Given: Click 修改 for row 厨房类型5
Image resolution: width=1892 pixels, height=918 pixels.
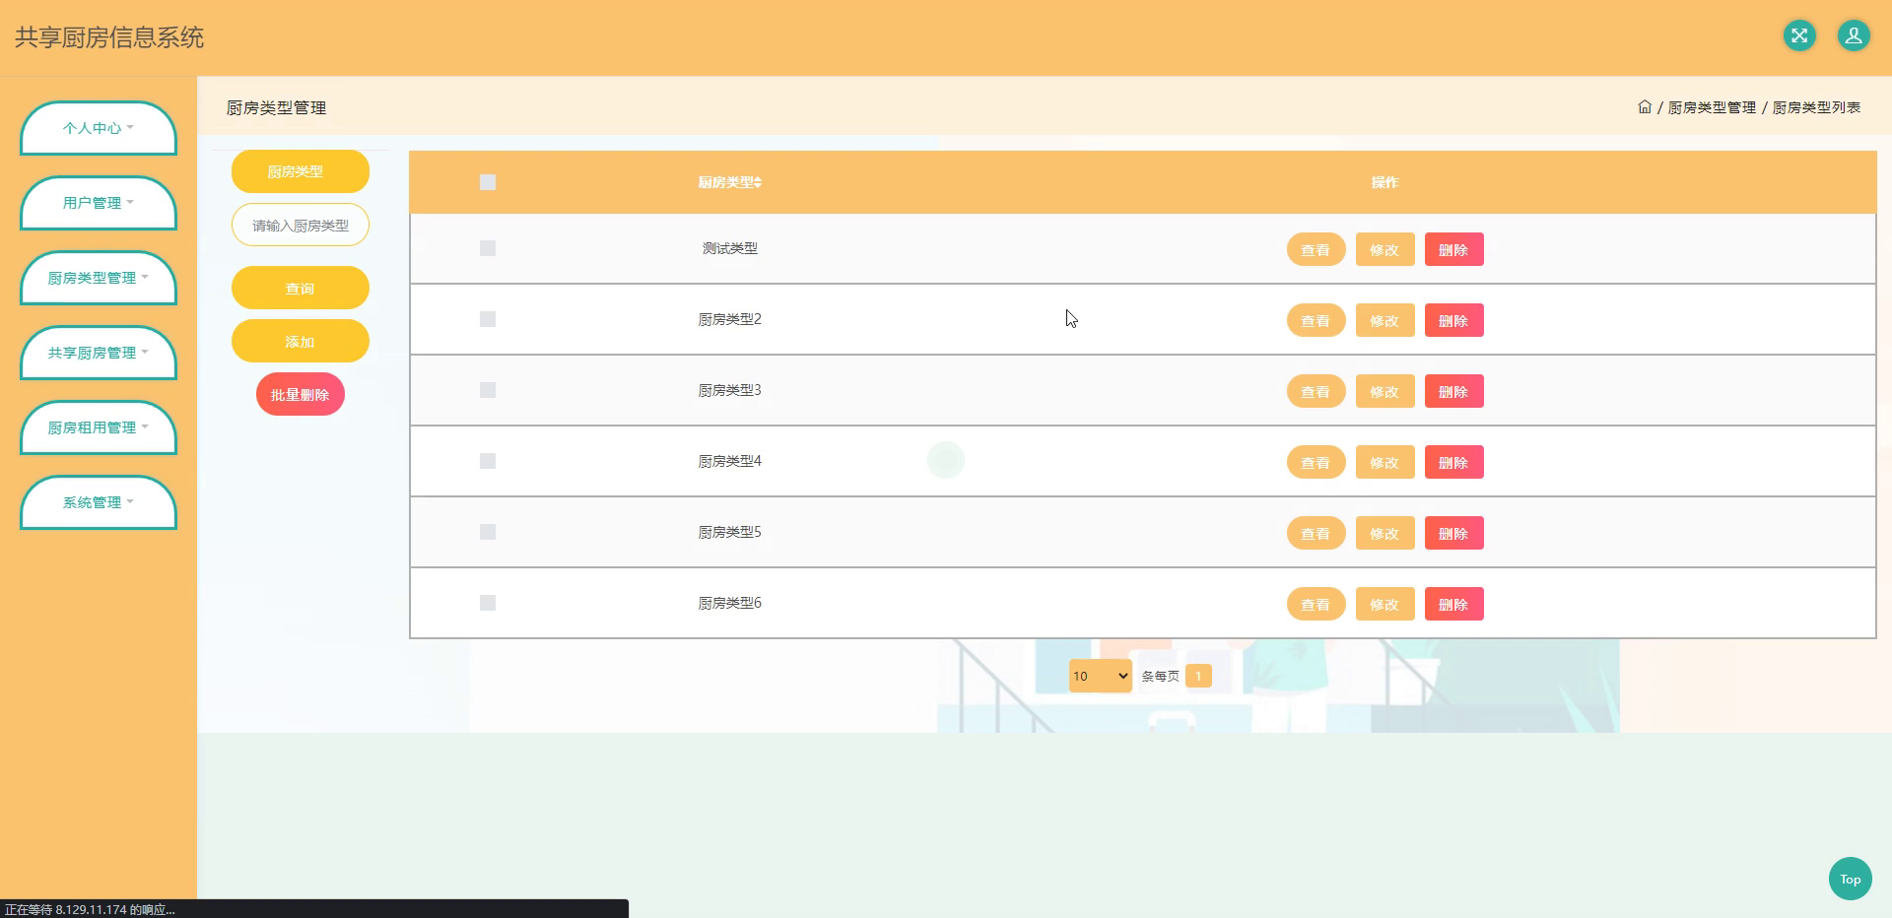Looking at the screenshot, I should tap(1385, 533).
